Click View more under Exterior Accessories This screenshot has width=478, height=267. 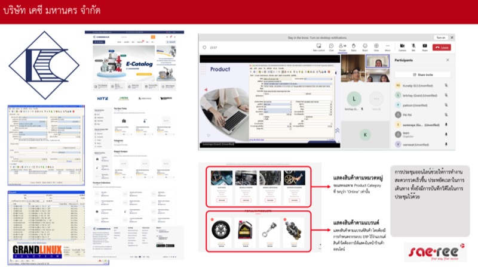click(294, 200)
